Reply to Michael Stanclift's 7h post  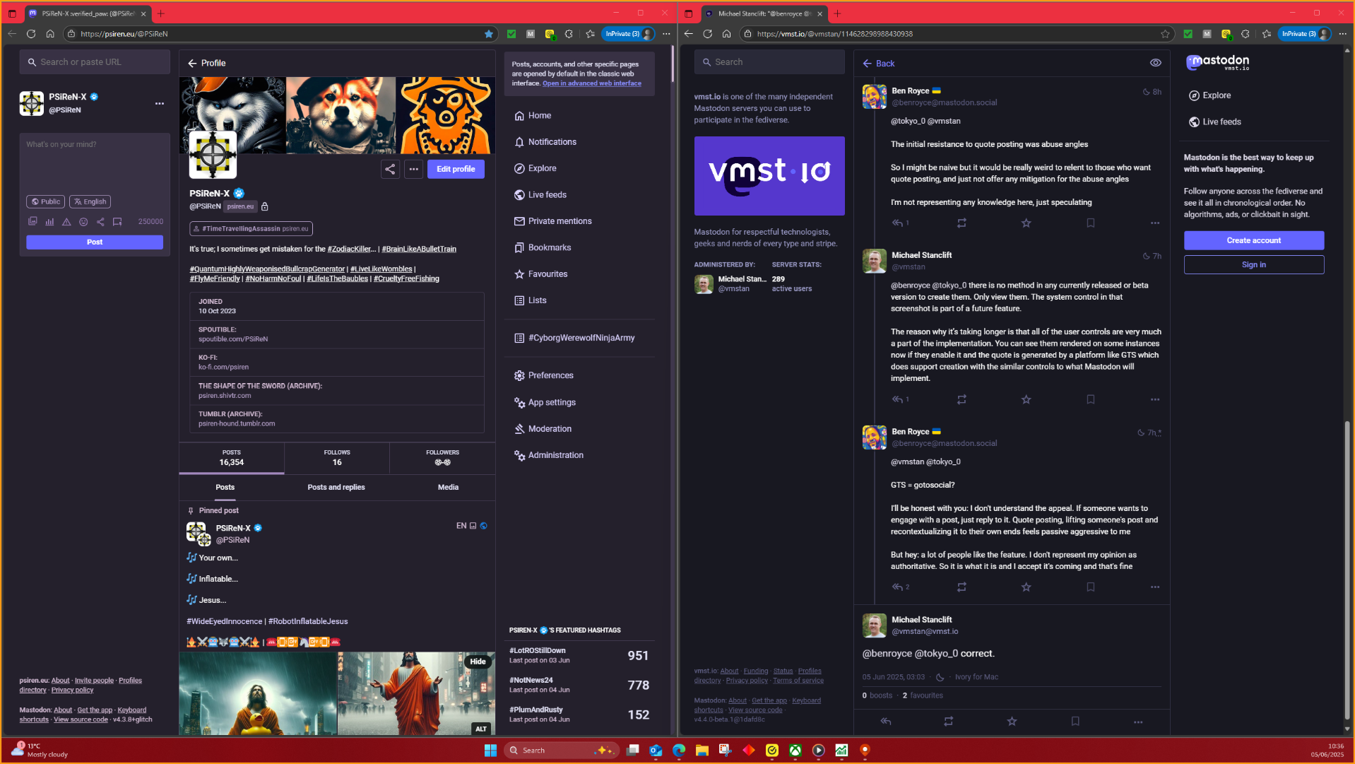pos(897,400)
